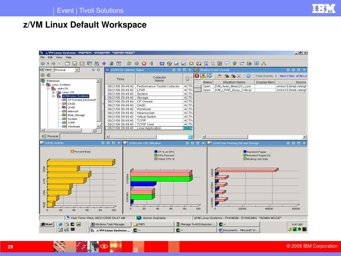Open the Edit menu
This screenshot has height=256, width=341.
pyautogui.click(x=50, y=57)
